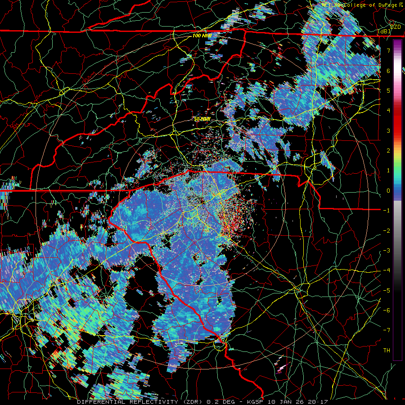Click the '-4' tick label on the legend

[x=387, y=270]
